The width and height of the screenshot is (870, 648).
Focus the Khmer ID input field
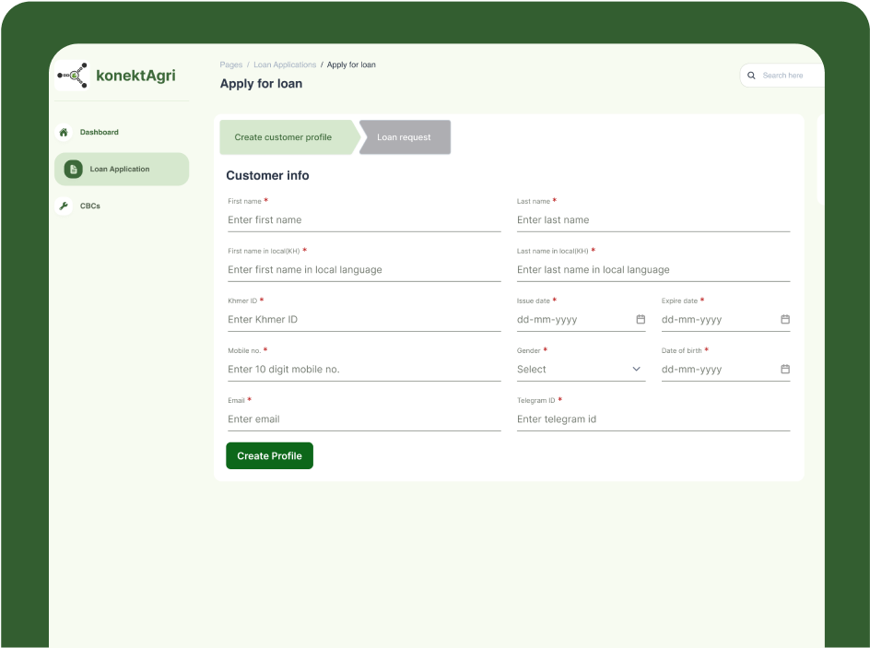[x=364, y=320]
